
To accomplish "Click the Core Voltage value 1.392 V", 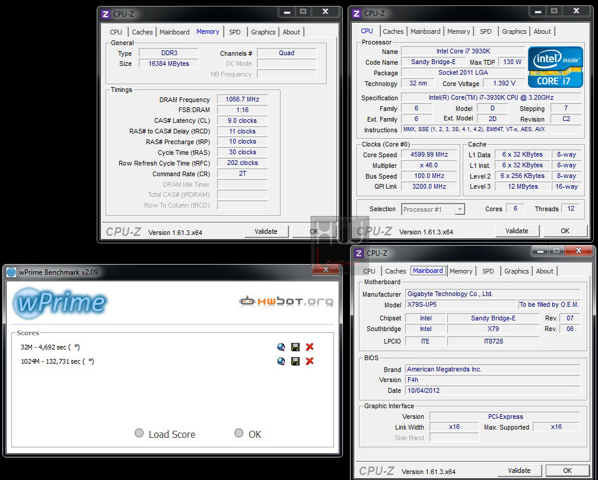I will (x=504, y=83).
